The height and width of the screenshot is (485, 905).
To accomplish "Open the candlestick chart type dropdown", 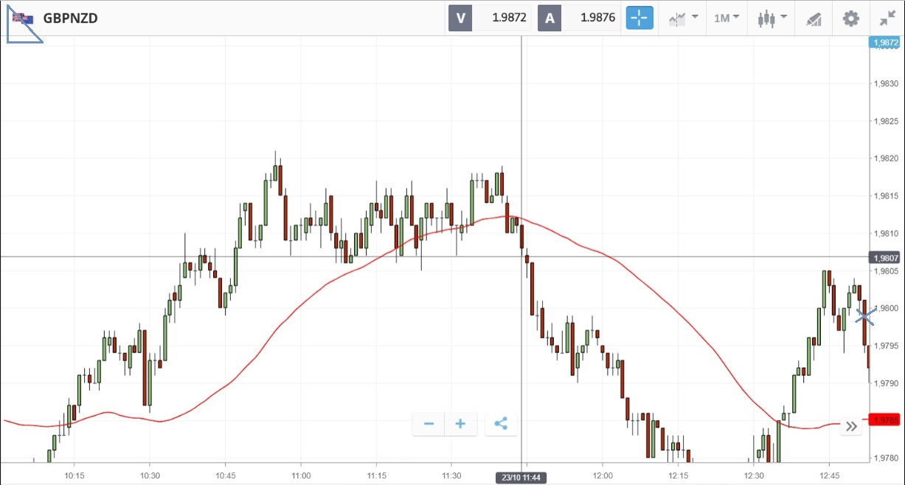I will click(772, 18).
